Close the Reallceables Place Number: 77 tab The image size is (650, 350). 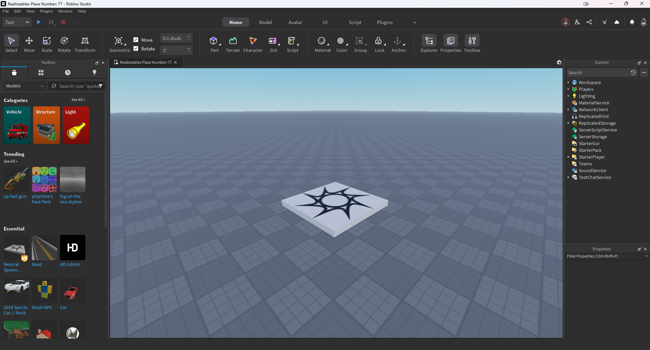pos(175,62)
